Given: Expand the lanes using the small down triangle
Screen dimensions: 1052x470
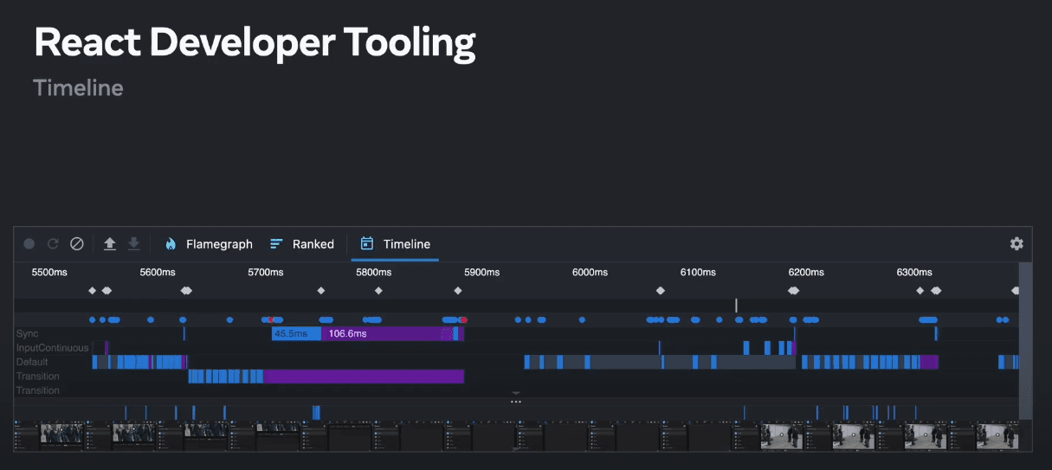Looking at the screenshot, I should pos(516,394).
